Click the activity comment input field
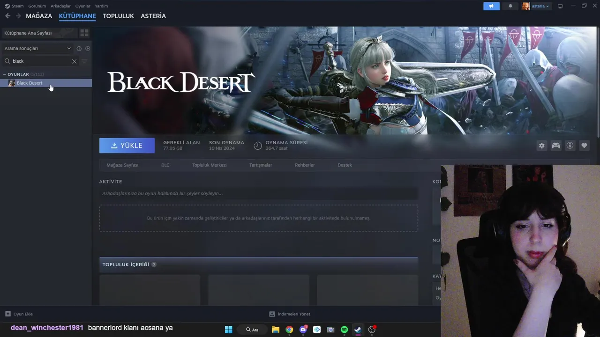Screen dimensions: 600x337 (x=258, y=193)
